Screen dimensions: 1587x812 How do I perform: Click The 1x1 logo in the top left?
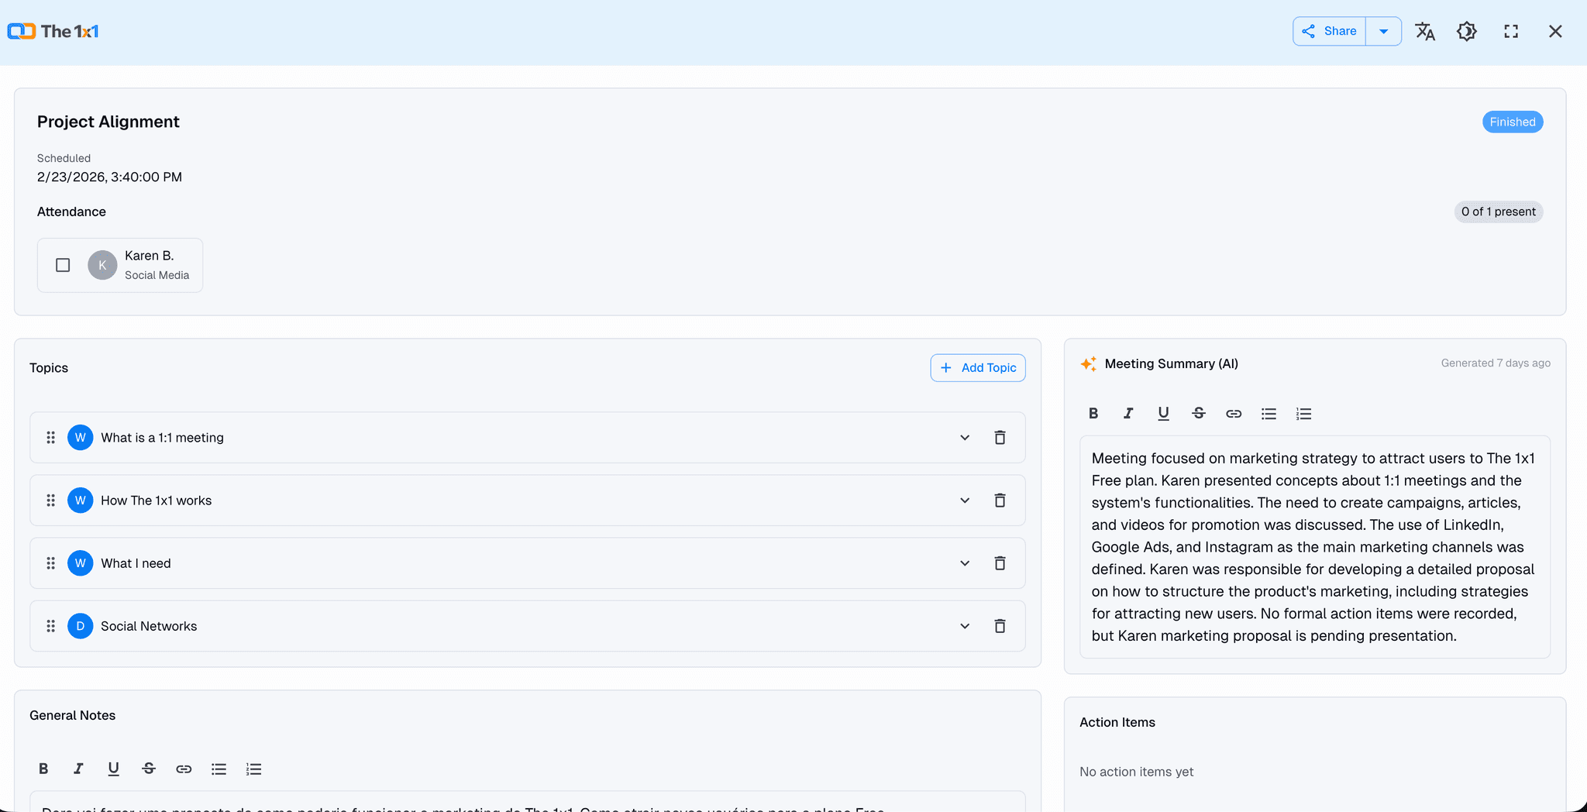coord(53,31)
